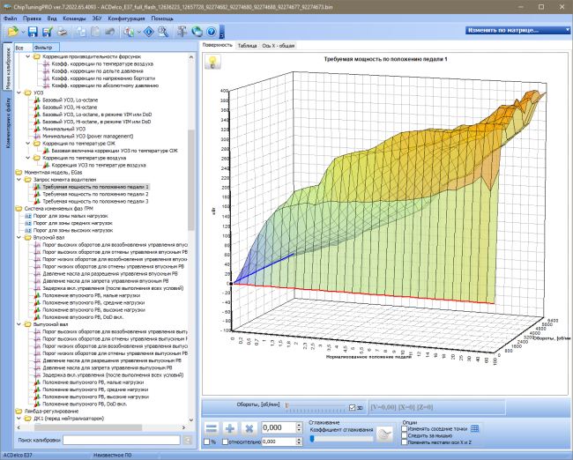Screen dimensions: 573x460
Task: Click the main 0,000 value field
Action: [279, 428]
